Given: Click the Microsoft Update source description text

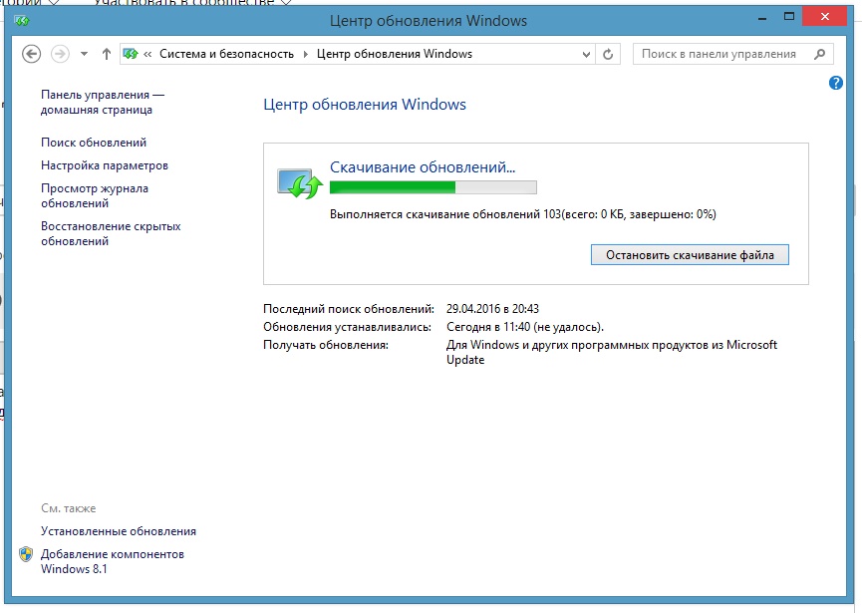Looking at the screenshot, I should 612,353.
